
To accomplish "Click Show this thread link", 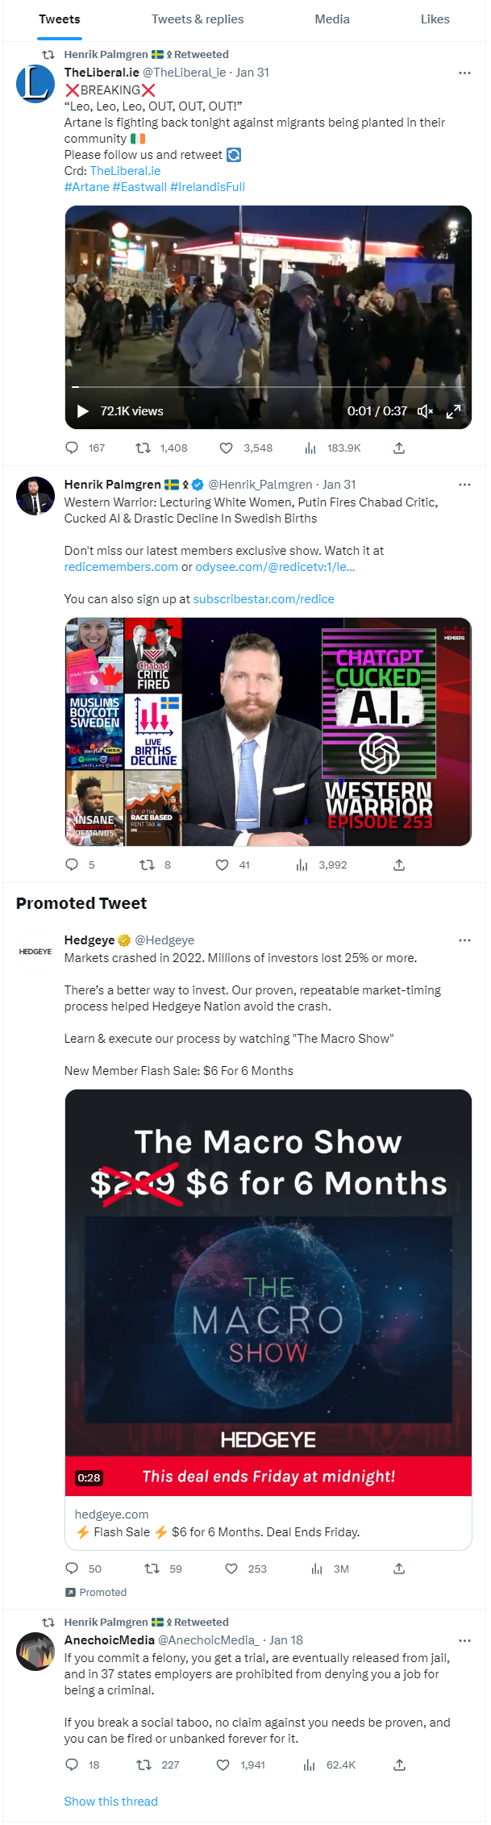I will pyautogui.click(x=111, y=1801).
